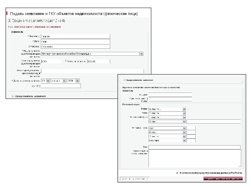Click number field beside Строение dropdown
The width and height of the screenshot is (251, 188).
191,136
